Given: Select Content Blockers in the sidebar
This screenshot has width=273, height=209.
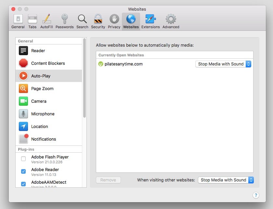Looking at the screenshot, I should 48,63.
